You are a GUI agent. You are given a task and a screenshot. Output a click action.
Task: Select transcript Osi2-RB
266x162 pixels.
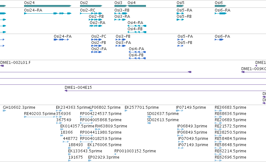click(x=96, y=20)
